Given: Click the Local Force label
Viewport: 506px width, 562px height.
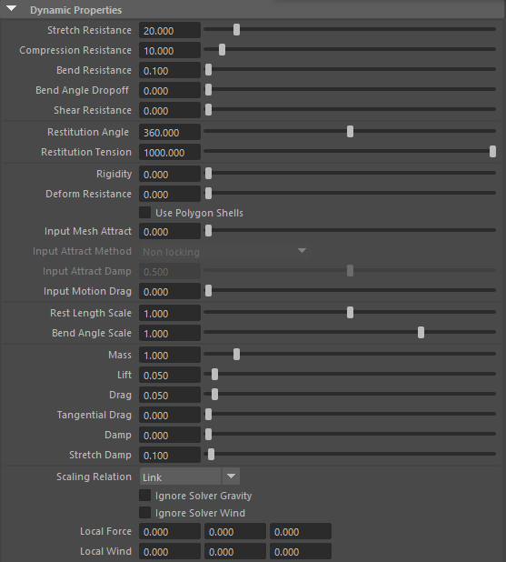Looking at the screenshot, I should point(105,531).
